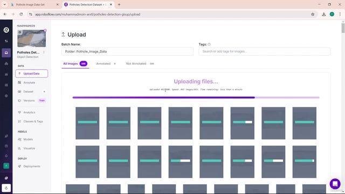The width and height of the screenshot is (345, 194).
Task: Click the browser address bar URL
Action: 87,15
